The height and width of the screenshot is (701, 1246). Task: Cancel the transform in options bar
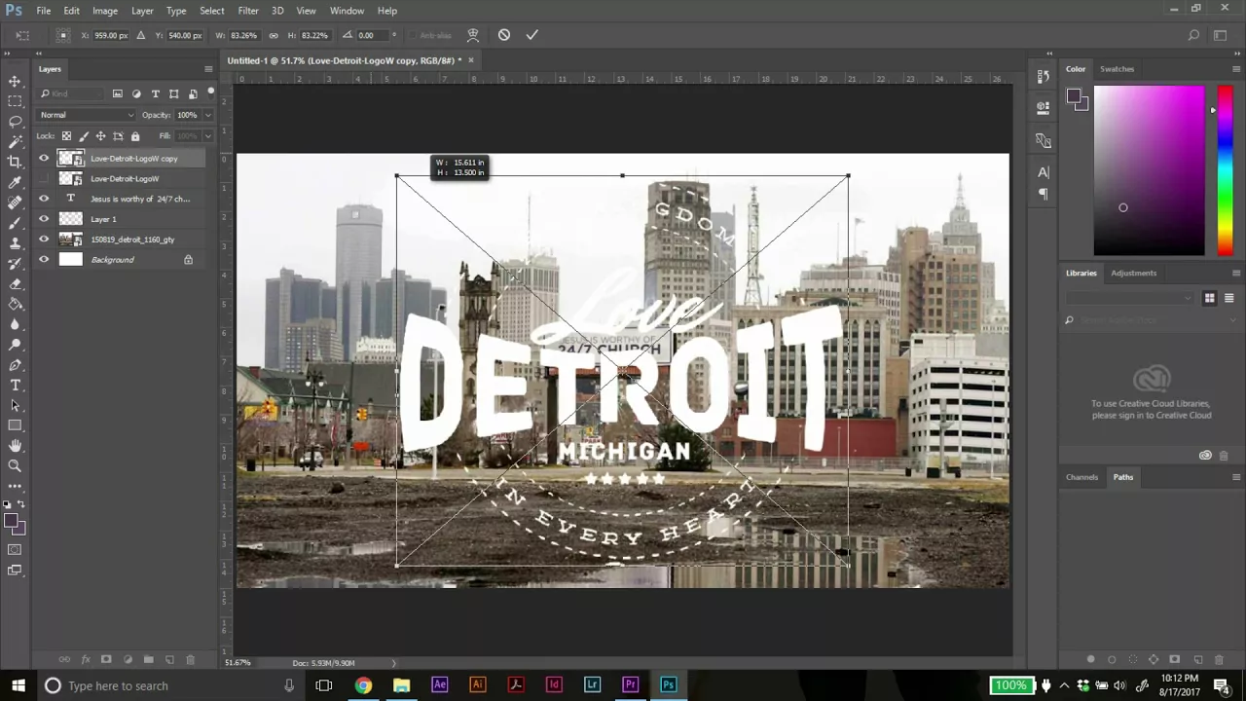(504, 35)
